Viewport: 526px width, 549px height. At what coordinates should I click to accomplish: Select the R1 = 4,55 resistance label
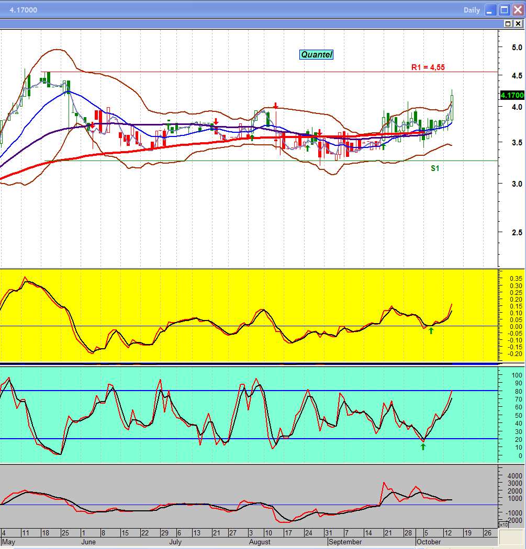[428, 67]
